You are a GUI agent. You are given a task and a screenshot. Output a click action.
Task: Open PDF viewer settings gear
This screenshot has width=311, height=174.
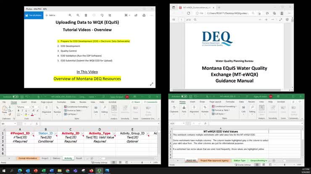[x=287, y=20]
